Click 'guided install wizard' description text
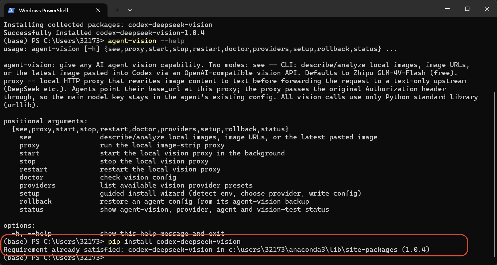This screenshot has width=497, height=265. pos(142,193)
